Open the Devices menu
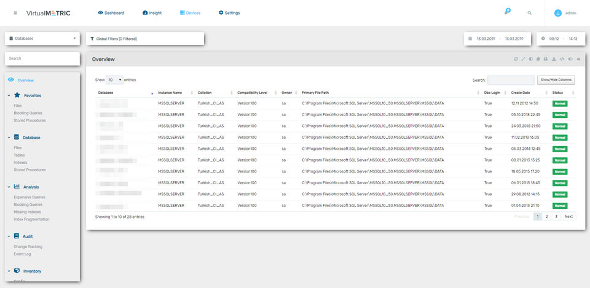This screenshot has width=590, height=288. (190, 13)
